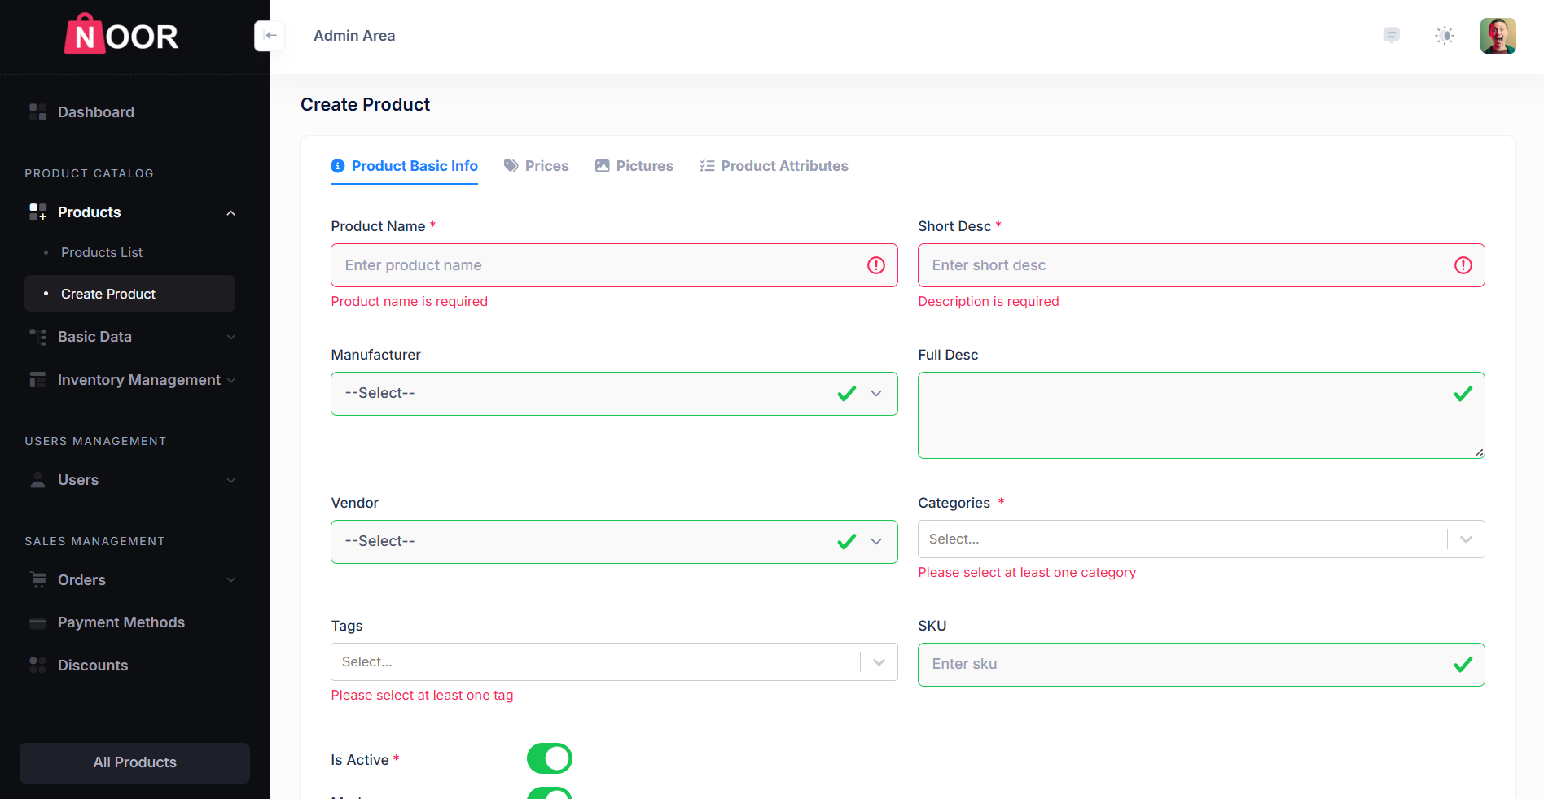Click the Payment Methods card icon
1544x799 pixels.
pyautogui.click(x=37, y=623)
